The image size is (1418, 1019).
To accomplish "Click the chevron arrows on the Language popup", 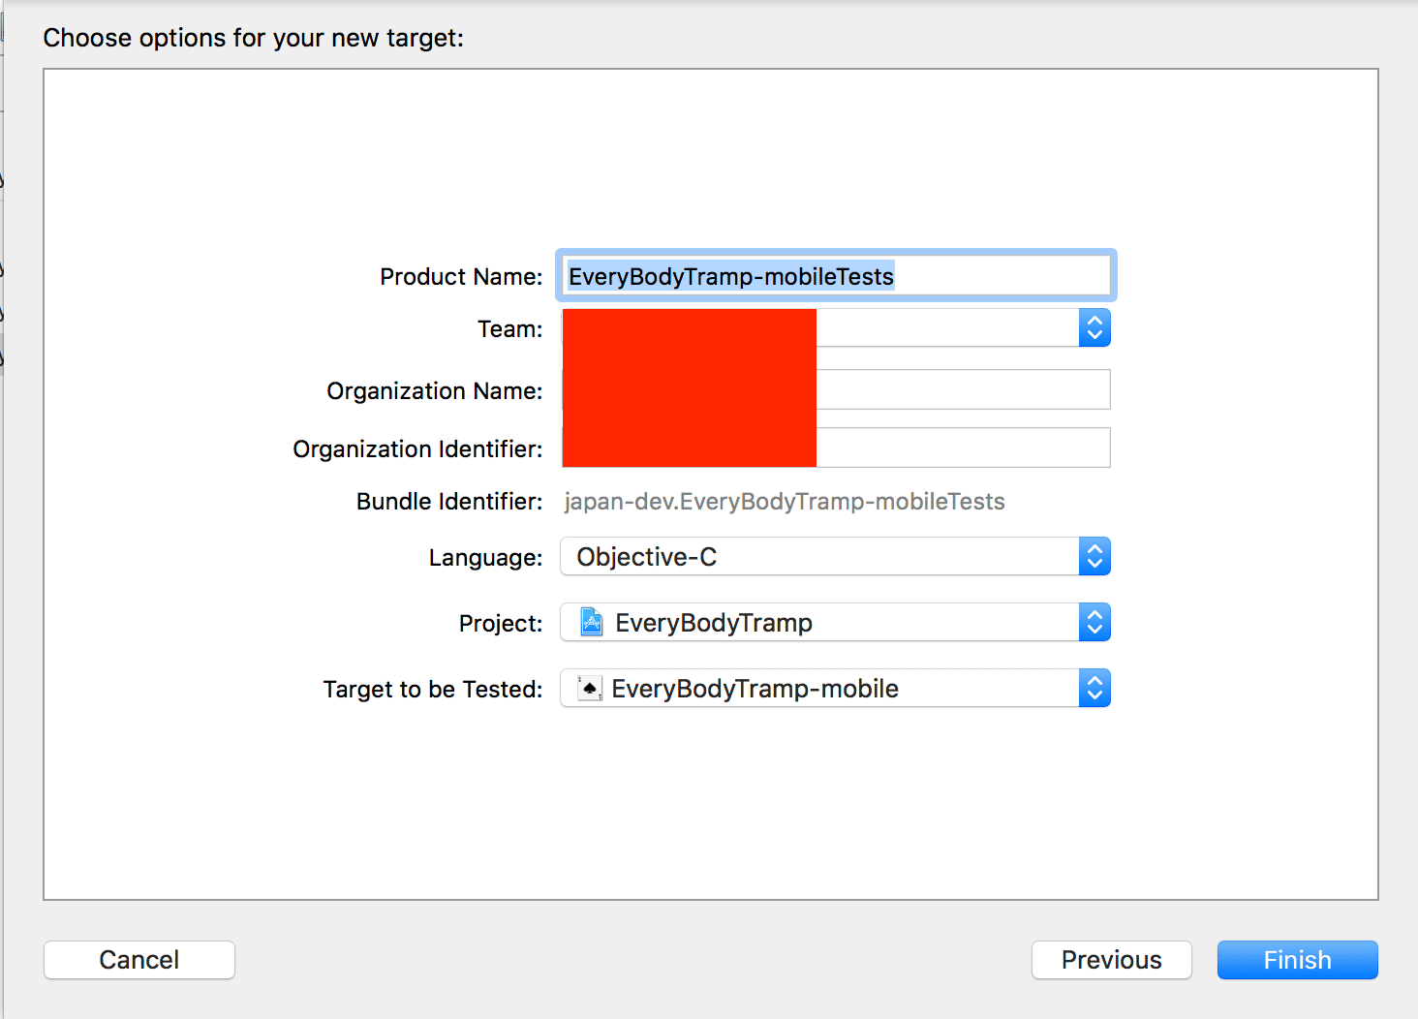I will pos(1094,556).
